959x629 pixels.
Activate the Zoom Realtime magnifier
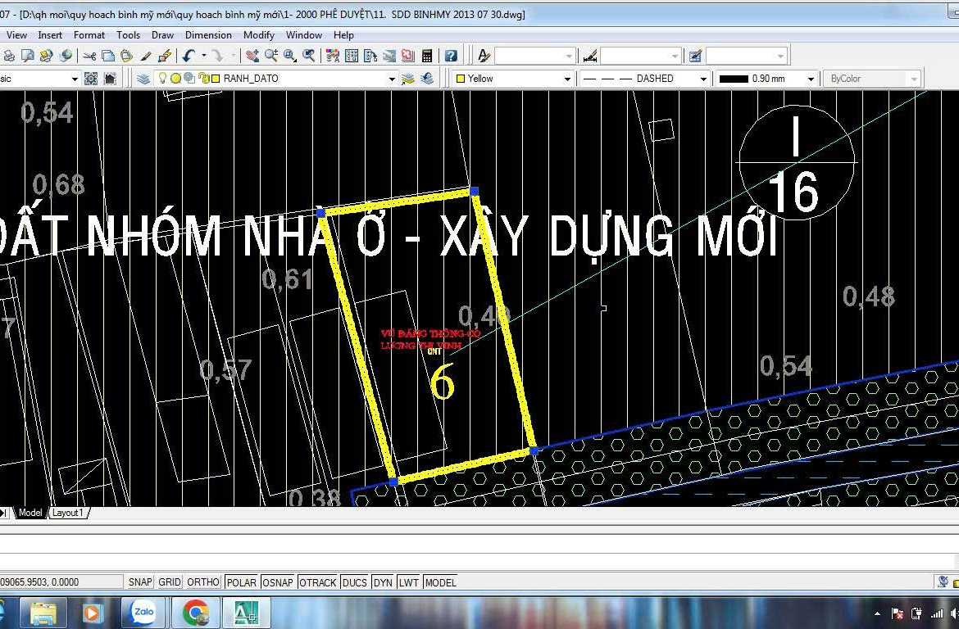[x=270, y=56]
